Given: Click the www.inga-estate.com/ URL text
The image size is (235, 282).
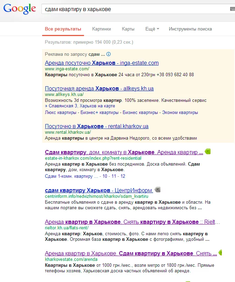Looking at the screenshot, I should click(x=67, y=69).
